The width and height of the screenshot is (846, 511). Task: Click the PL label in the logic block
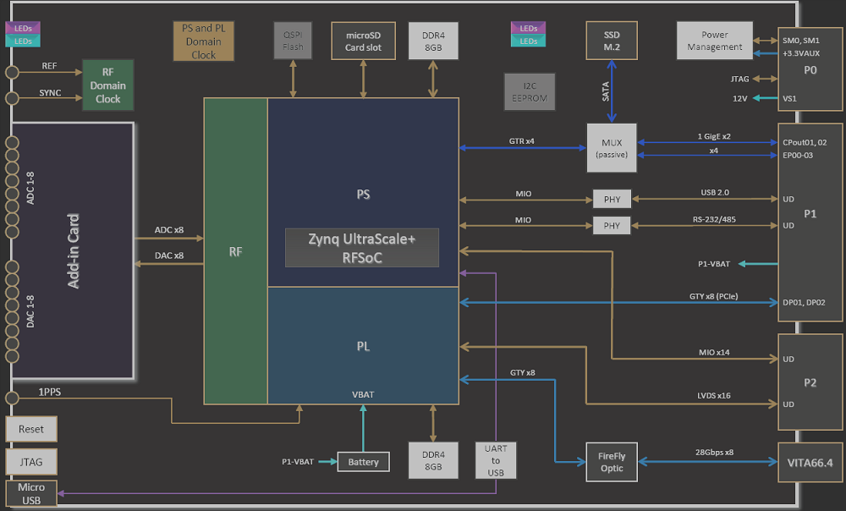point(363,346)
